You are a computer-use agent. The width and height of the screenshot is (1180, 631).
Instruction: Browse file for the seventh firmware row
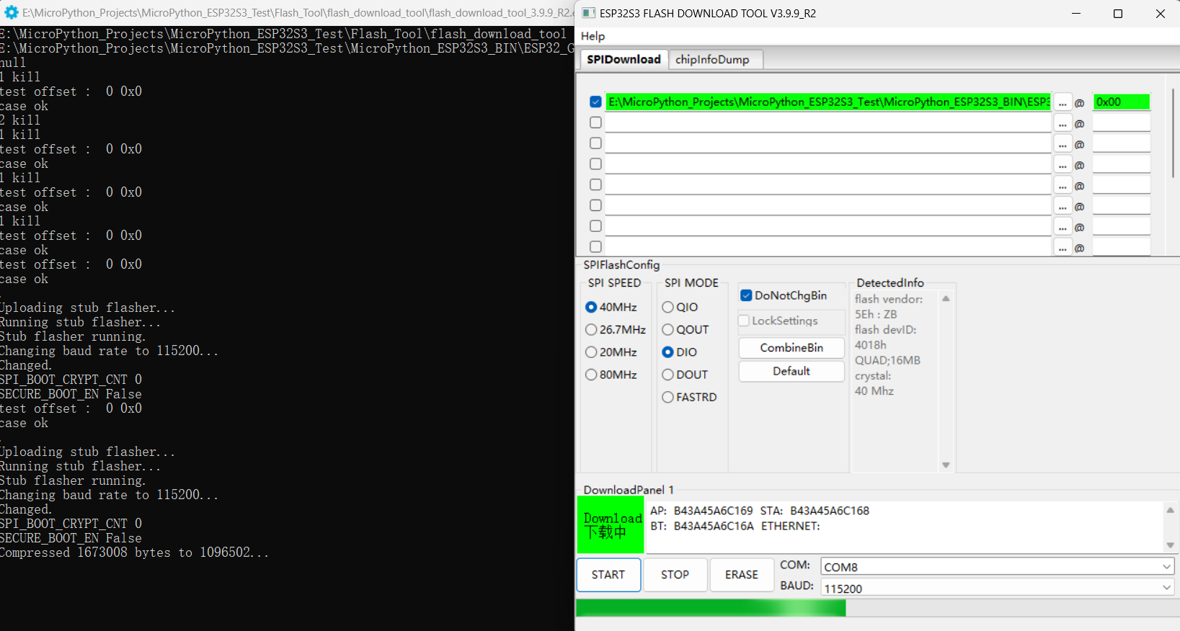pos(1063,227)
